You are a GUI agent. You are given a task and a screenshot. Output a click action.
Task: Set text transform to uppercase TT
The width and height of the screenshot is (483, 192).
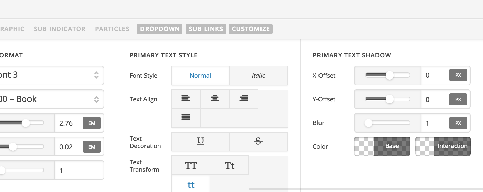[191, 165]
